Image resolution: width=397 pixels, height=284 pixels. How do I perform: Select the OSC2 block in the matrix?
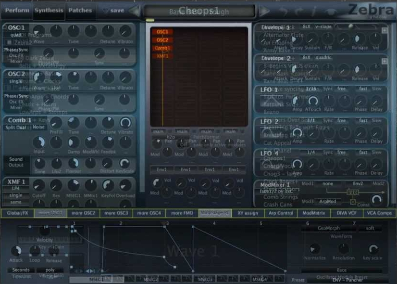point(162,40)
